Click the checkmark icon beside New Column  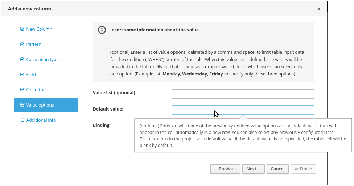22,29
